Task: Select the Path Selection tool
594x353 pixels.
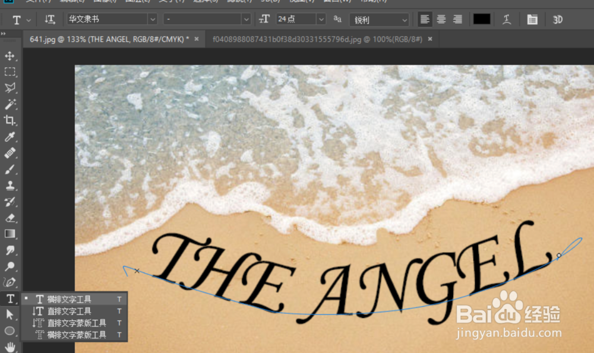Action: point(10,314)
